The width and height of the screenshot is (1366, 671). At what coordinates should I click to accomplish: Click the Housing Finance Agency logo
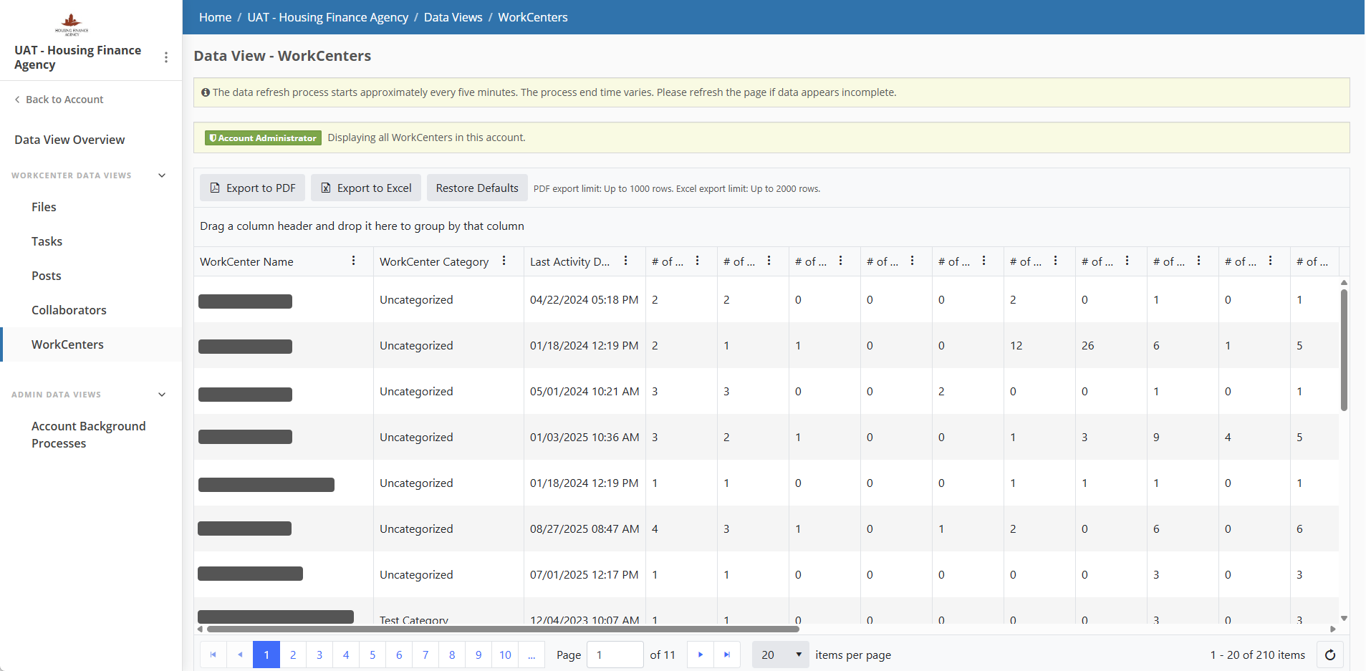pyautogui.click(x=72, y=24)
